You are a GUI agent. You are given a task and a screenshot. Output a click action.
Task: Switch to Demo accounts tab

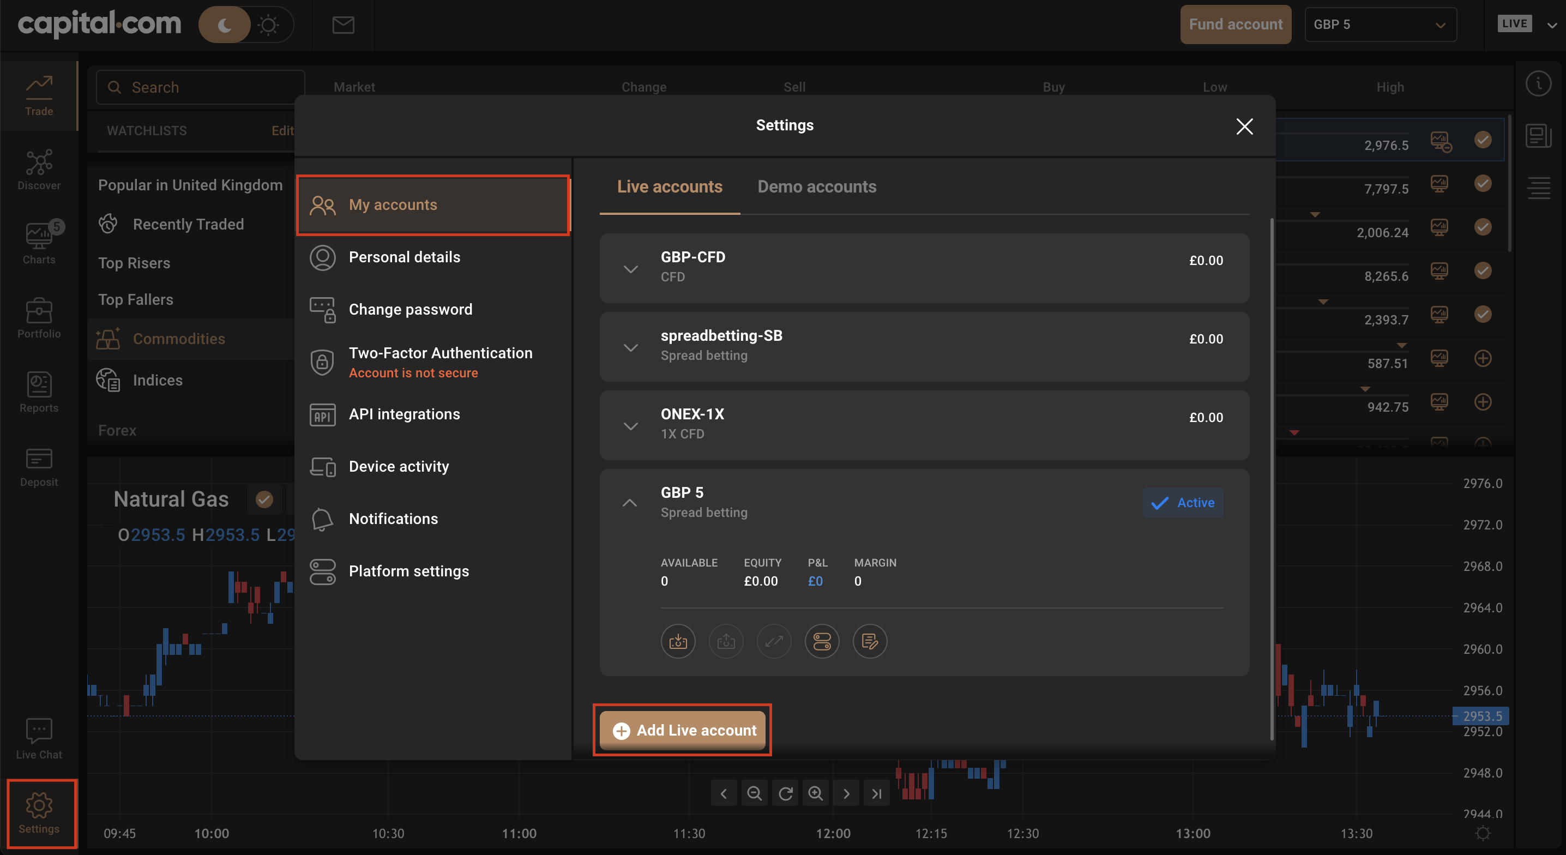pos(816,186)
